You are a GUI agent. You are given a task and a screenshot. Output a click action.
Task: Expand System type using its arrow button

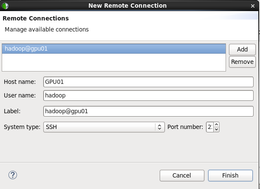click(x=159, y=127)
